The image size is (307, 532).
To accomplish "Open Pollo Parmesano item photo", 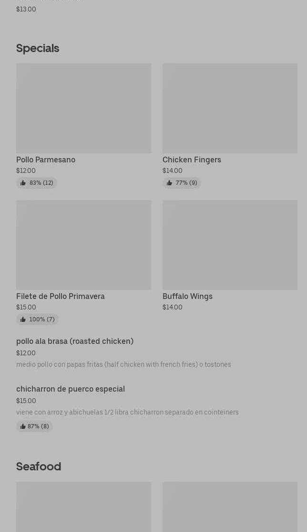I will tap(84, 108).
